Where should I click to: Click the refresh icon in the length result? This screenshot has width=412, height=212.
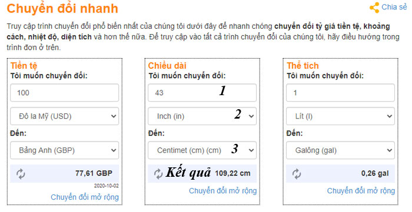(x=158, y=174)
